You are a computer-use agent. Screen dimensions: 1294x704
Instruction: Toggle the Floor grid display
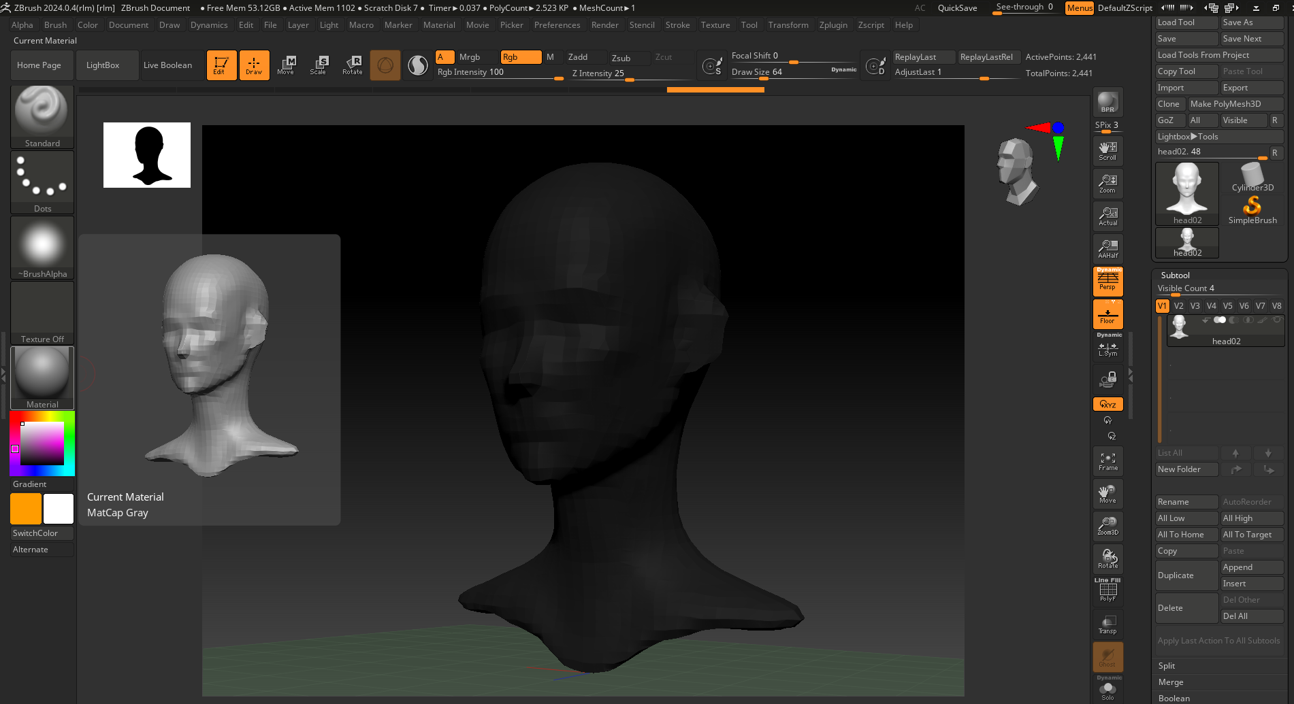(1107, 314)
